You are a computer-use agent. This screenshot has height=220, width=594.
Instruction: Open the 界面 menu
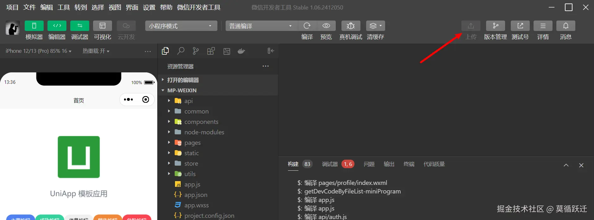pos(132,7)
